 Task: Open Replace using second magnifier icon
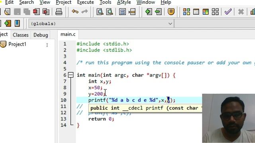[110, 12]
